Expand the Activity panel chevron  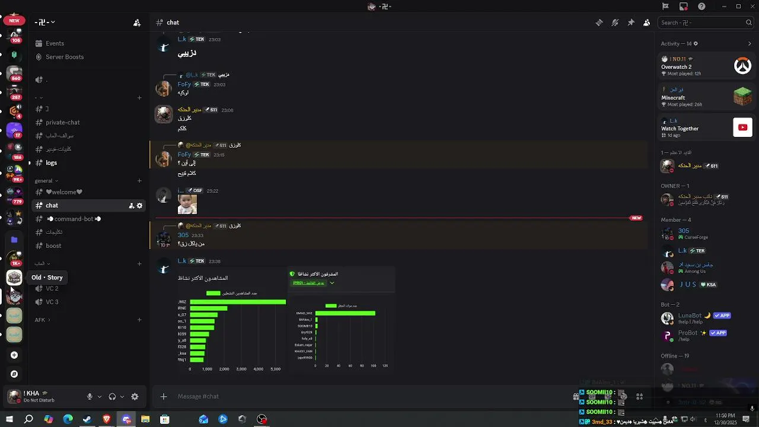click(x=750, y=43)
